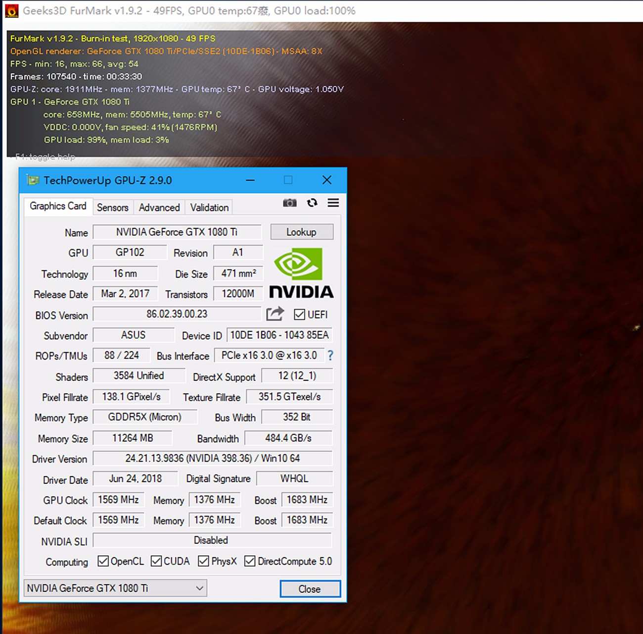Click the BIOS Version field 86.02.39.00.23
The image size is (643, 634).
(177, 314)
